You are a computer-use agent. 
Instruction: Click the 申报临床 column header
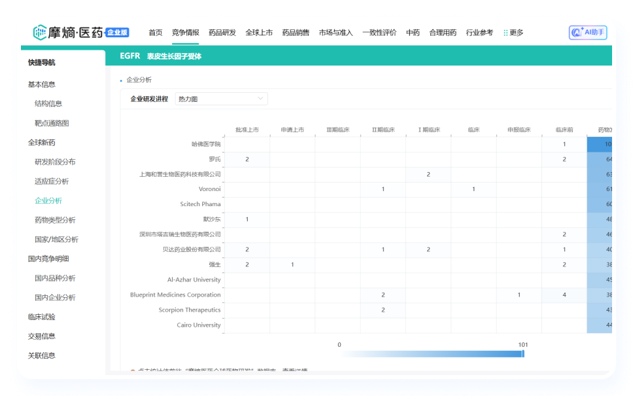519,130
